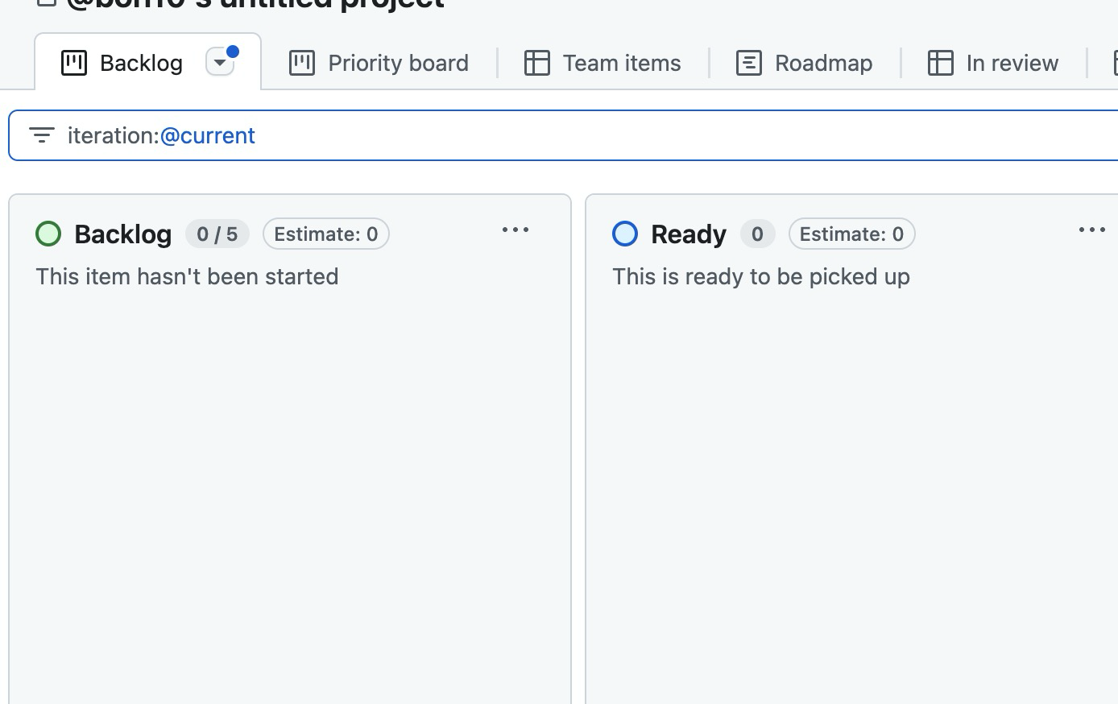Viewport: 1118px width, 704px height.
Task: Click the board icon on Priority board tab
Action: point(302,63)
